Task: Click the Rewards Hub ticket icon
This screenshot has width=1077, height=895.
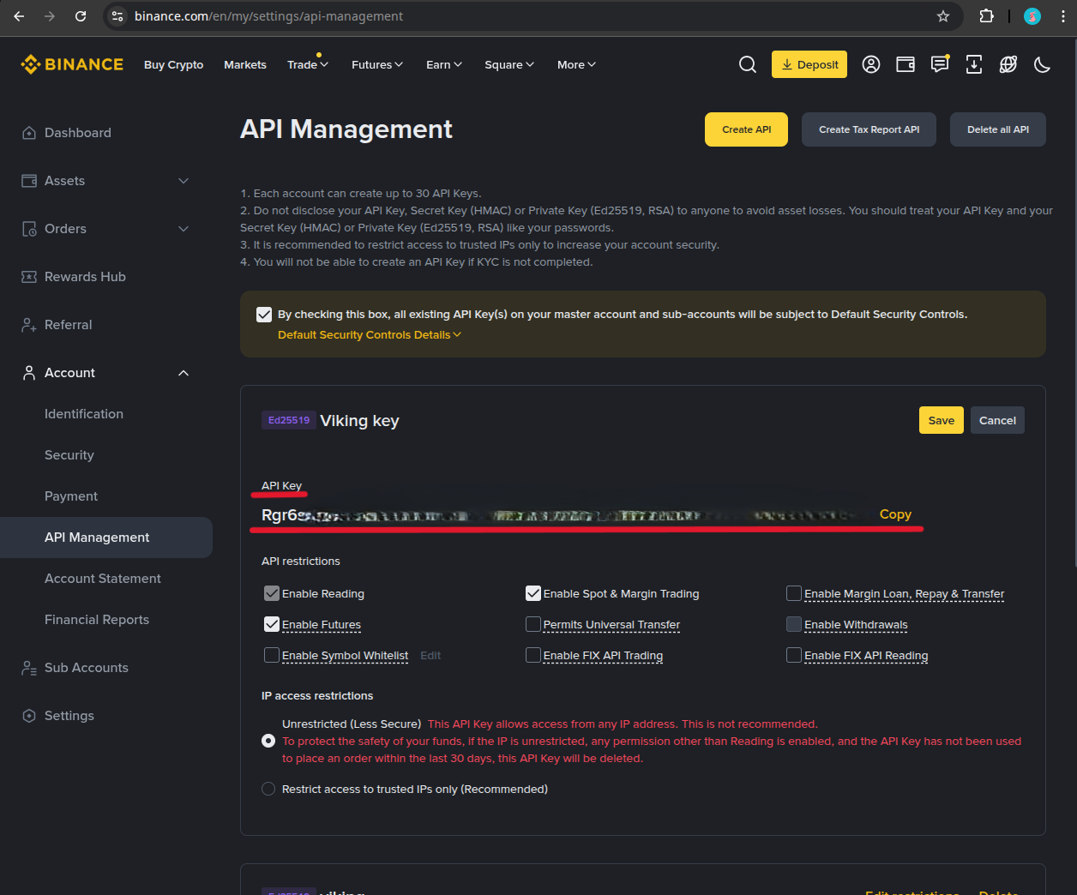Action: pos(29,277)
